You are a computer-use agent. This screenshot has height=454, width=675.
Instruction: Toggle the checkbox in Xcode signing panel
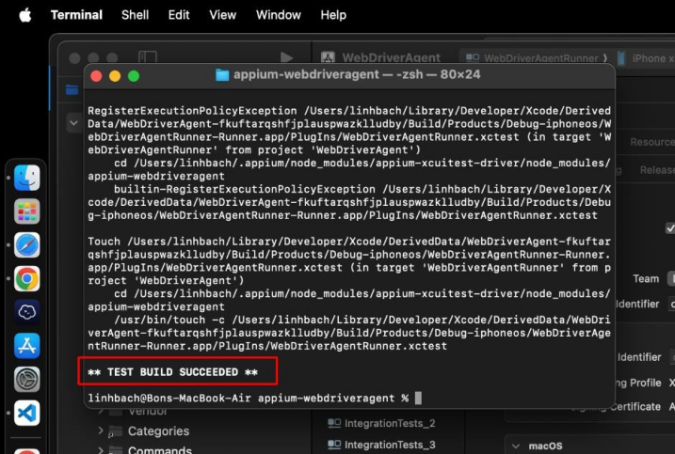click(670, 227)
